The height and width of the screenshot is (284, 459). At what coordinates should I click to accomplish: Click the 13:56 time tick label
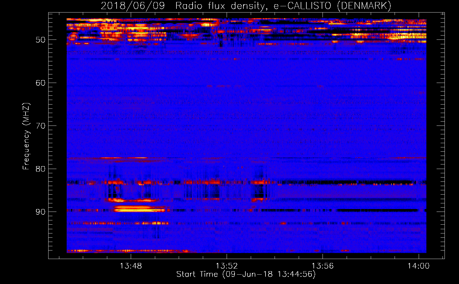click(x=323, y=266)
